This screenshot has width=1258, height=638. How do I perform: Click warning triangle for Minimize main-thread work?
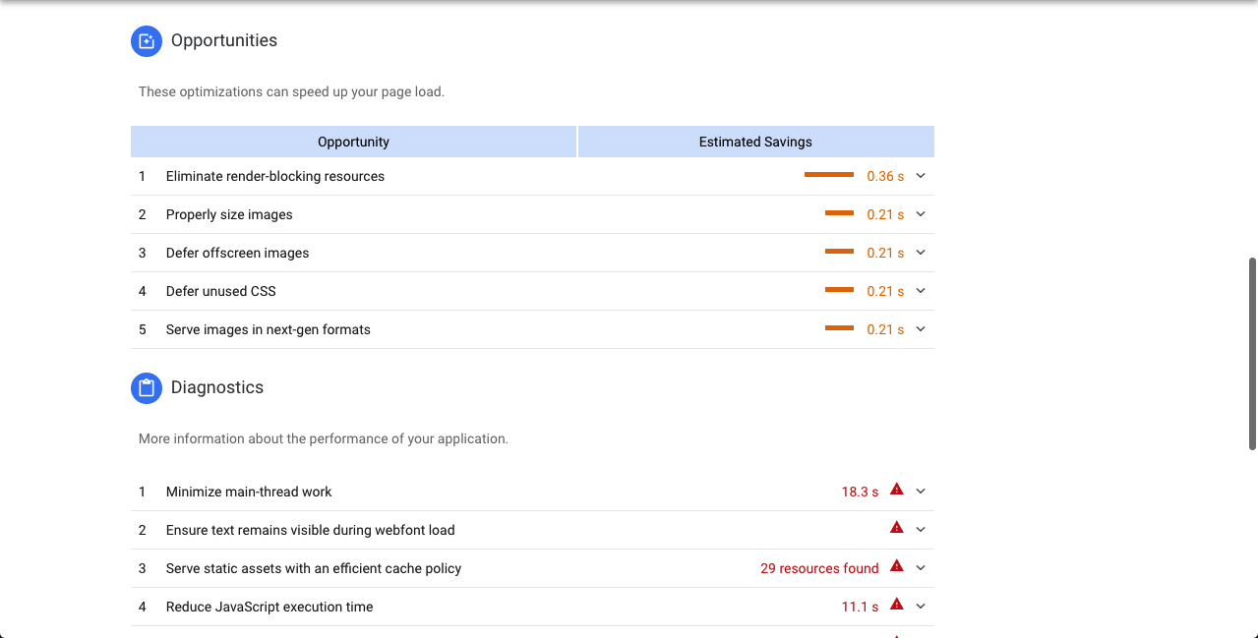pyautogui.click(x=896, y=489)
